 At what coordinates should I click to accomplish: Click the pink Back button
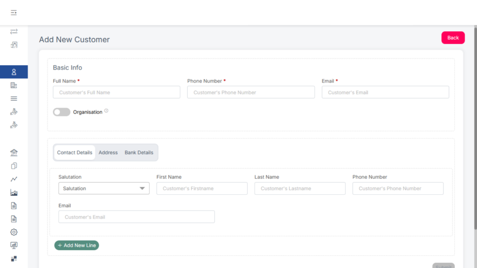(453, 38)
